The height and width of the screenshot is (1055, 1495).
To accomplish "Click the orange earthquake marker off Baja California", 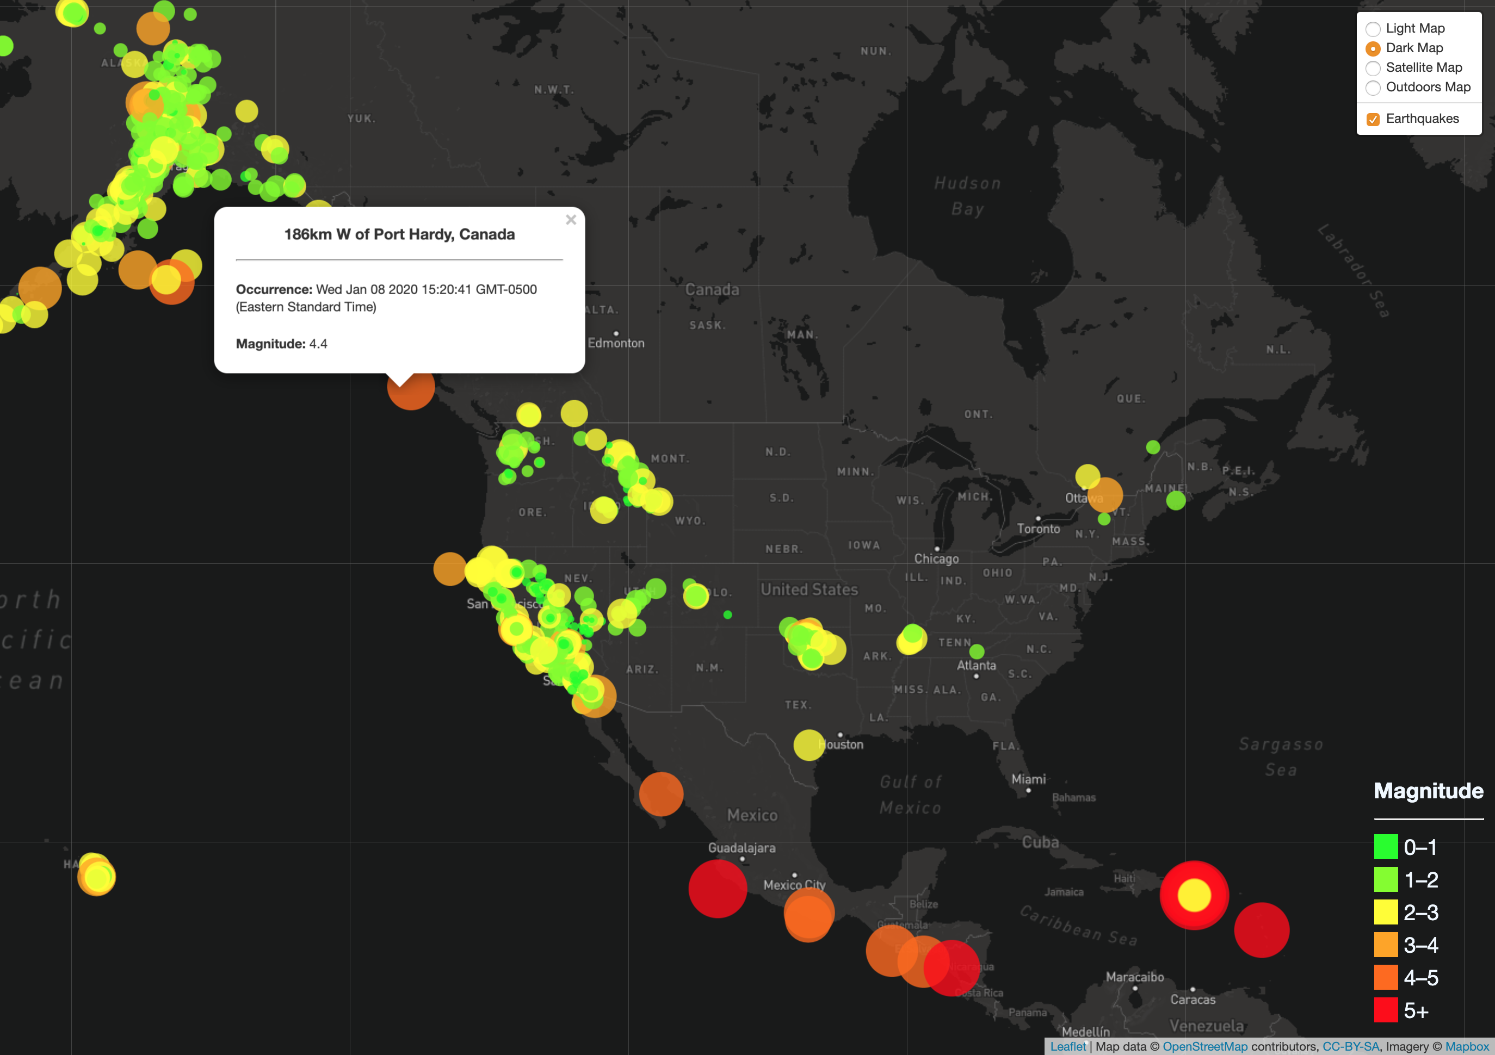I will [661, 794].
